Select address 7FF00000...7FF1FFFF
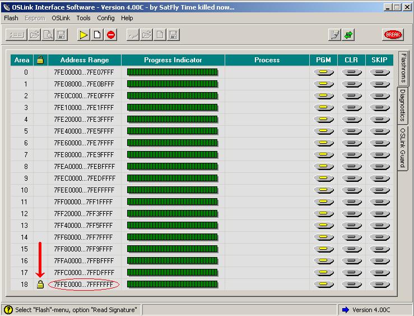 [x=83, y=202]
